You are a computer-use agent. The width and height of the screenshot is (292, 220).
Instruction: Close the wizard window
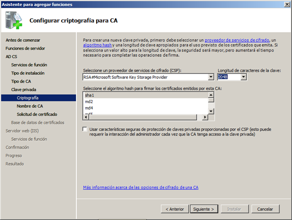point(287,4)
